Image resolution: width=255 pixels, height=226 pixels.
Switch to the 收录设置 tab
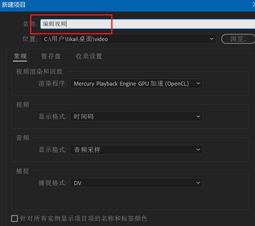[x=89, y=56]
